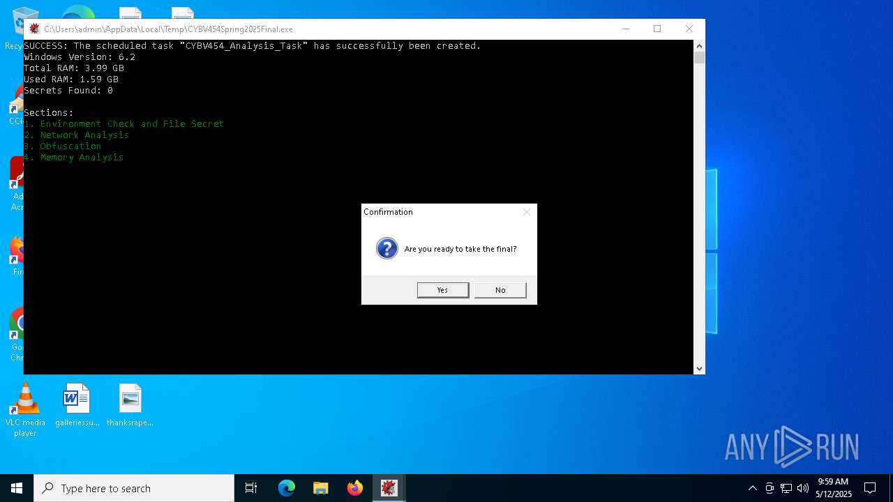
Task: Select the 'Environment Check and File Secret' line
Action: tap(124, 124)
